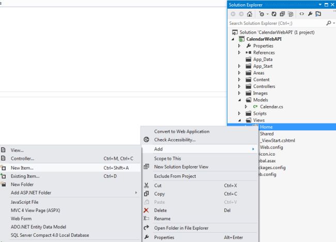Expand the Properties node

[x=239, y=46]
